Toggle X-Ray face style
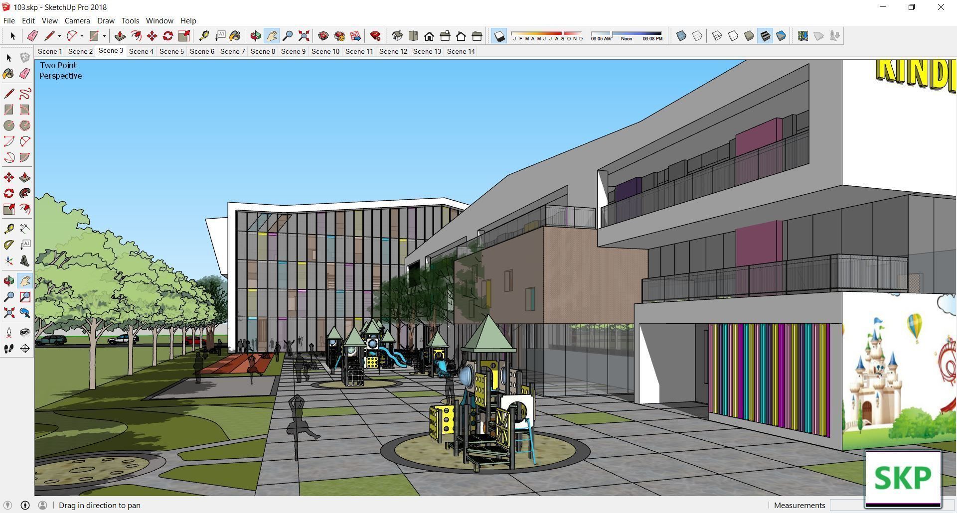957x513 pixels. [x=681, y=36]
